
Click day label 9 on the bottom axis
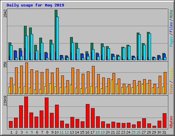(x=52, y=132)
